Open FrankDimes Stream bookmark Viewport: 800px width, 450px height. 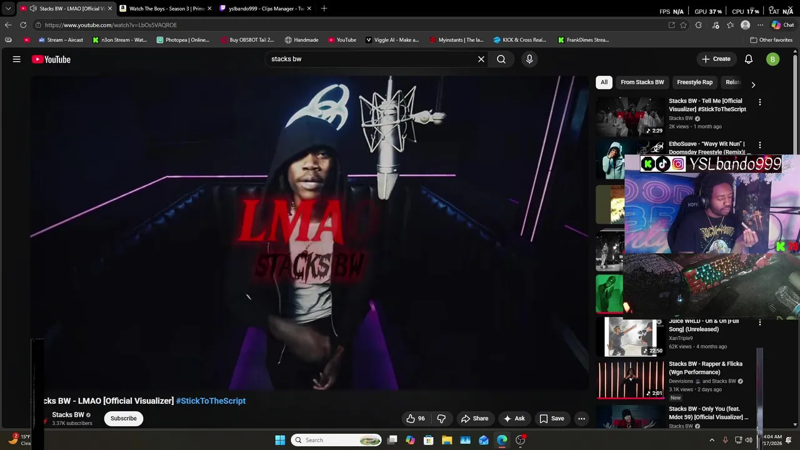[584, 40]
